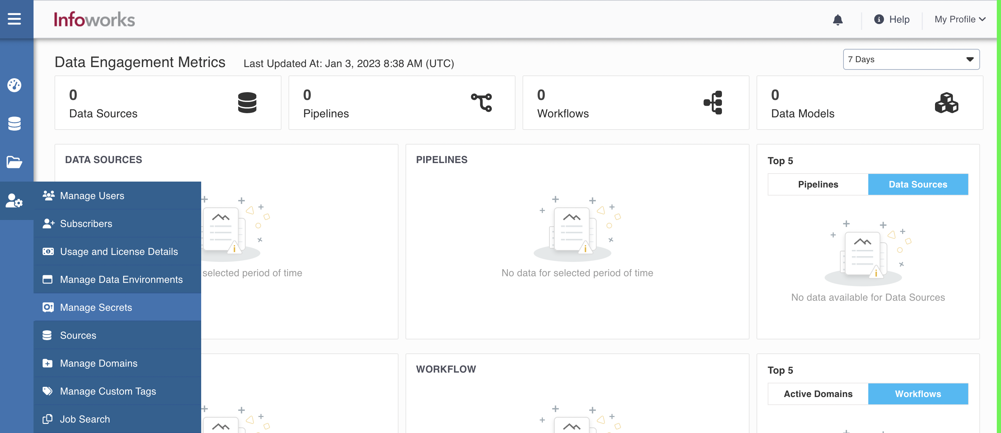Screen dimensions: 1001x433
Task: Click the Subscribers add-user icon
Action: click(48, 223)
